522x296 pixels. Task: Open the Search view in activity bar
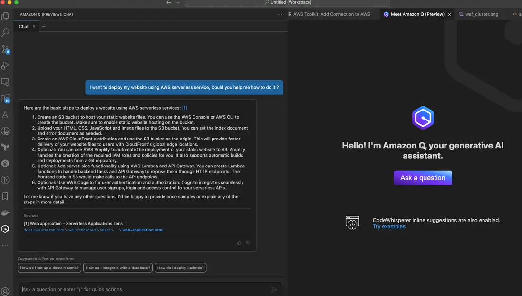click(5, 32)
